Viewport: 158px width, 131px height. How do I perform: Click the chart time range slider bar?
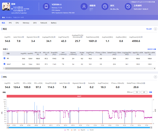[79, 127]
